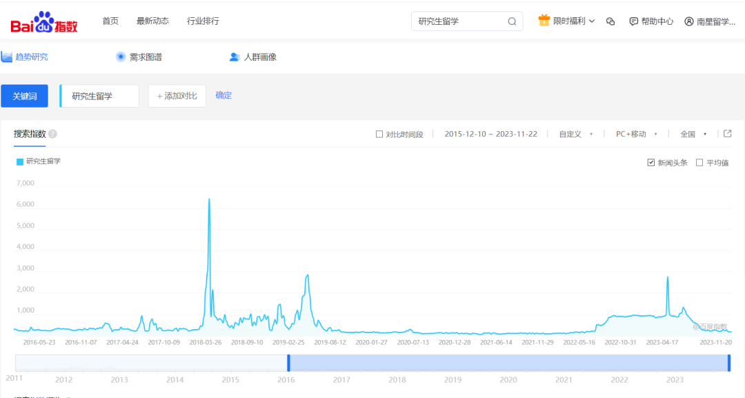Open the WeChat icon in header

[610, 21]
